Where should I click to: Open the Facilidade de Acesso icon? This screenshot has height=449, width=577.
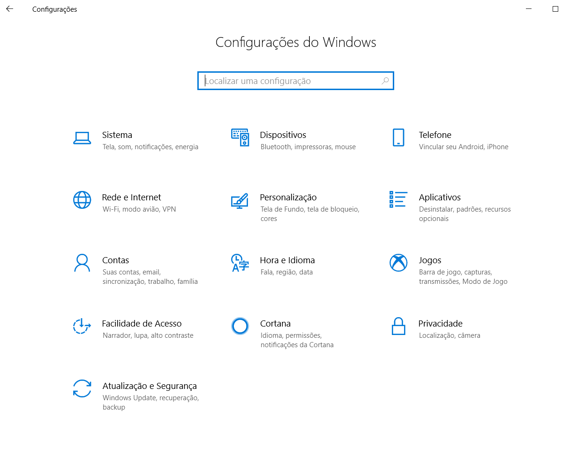pos(82,326)
